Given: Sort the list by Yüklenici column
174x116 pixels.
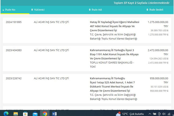Looking at the screenshot, I should pyautogui.click(x=39, y=10).
